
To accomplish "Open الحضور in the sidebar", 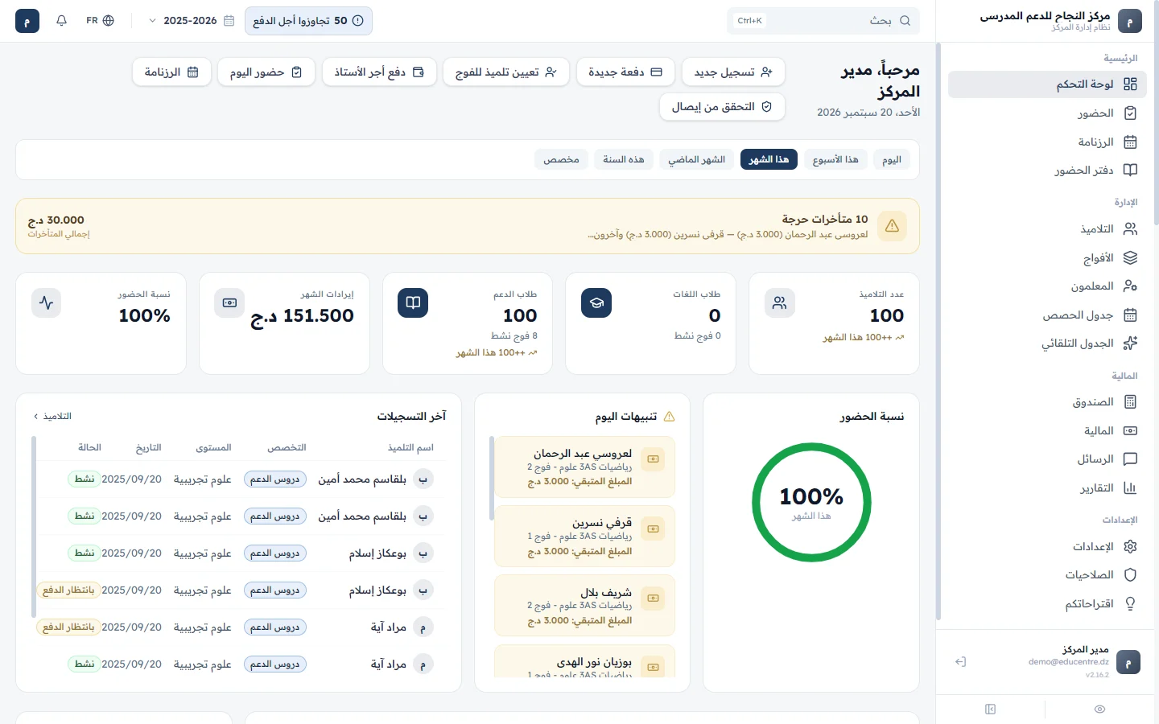I will [x=1047, y=113].
